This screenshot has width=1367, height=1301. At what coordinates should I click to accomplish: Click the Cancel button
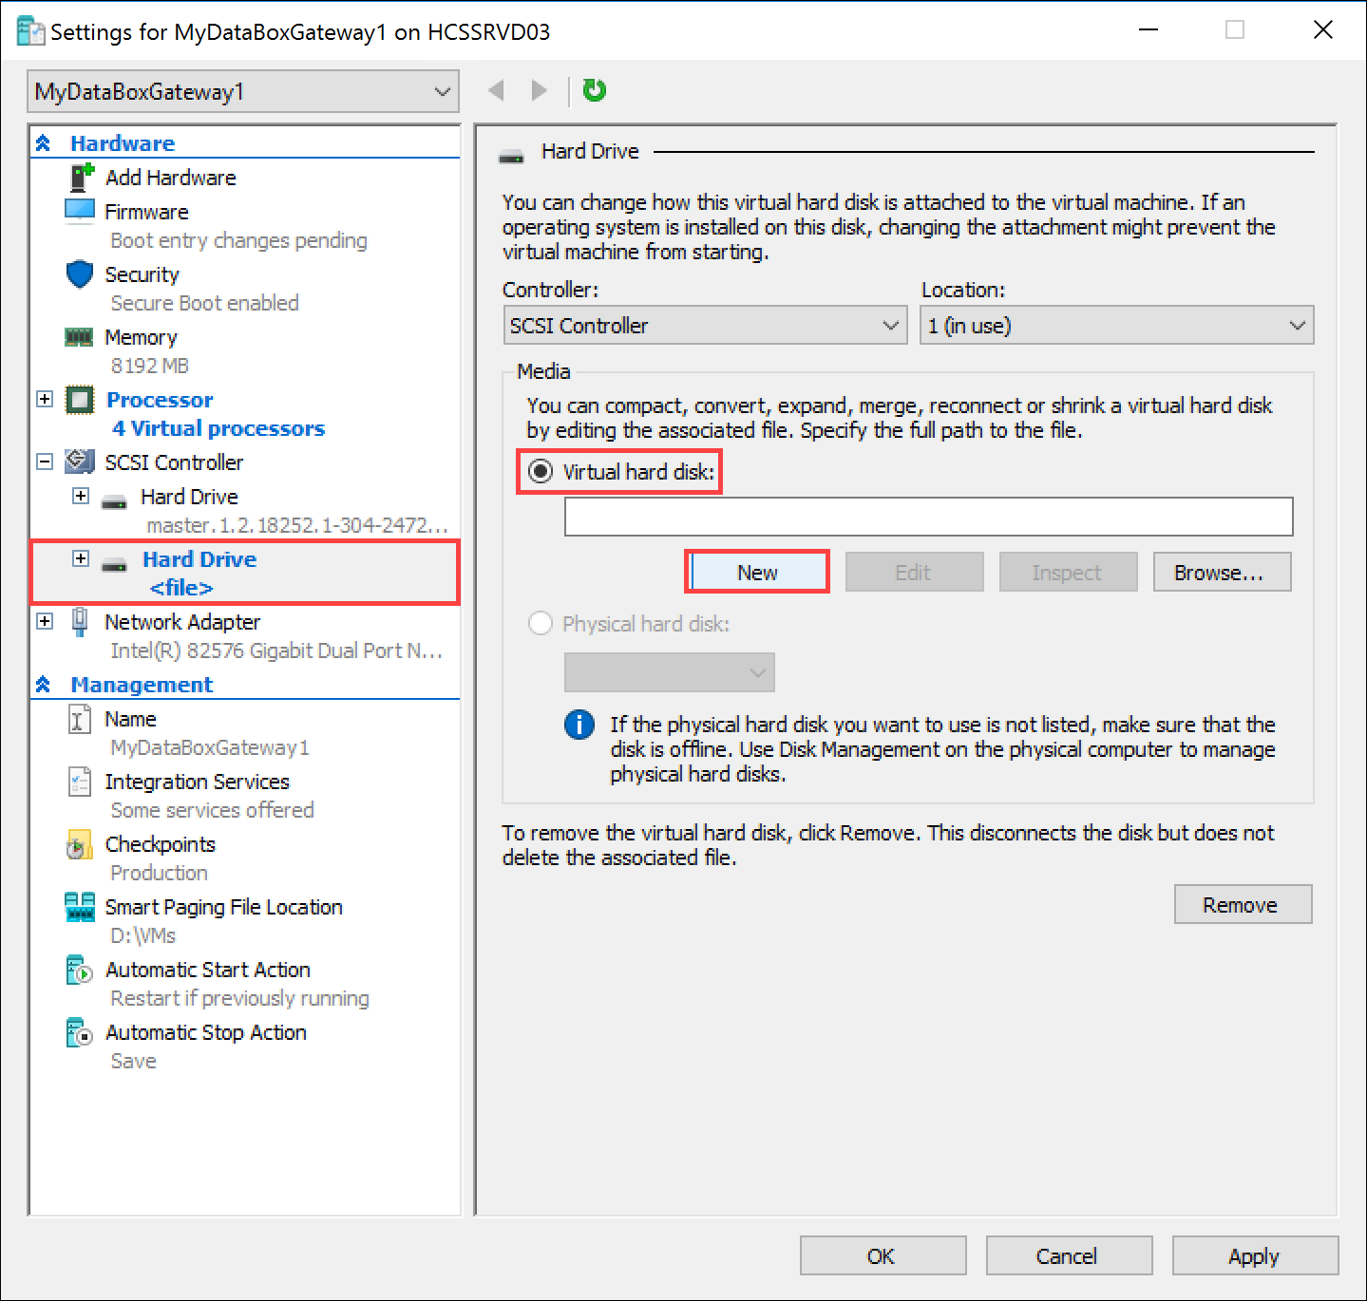point(1069,1256)
